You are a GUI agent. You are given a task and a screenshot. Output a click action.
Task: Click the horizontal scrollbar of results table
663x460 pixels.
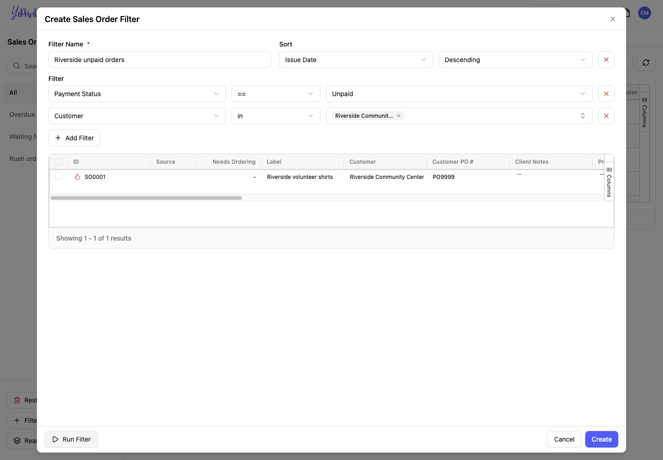(x=146, y=198)
